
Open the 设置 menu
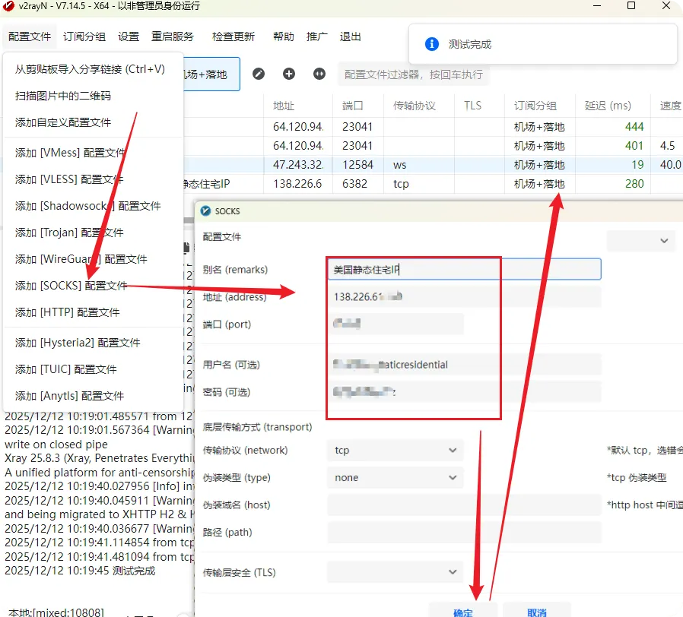tap(128, 36)
